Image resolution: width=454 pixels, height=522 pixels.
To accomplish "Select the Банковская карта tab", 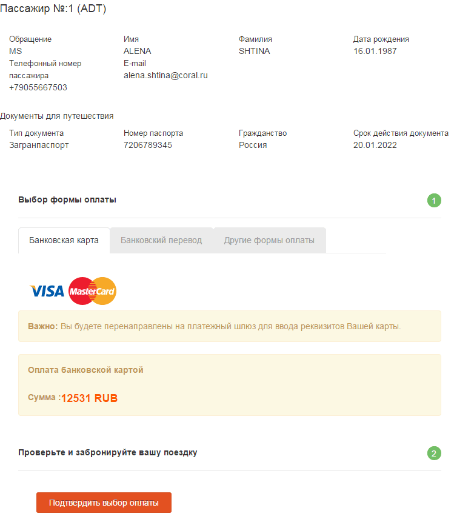I will point(64,240).
